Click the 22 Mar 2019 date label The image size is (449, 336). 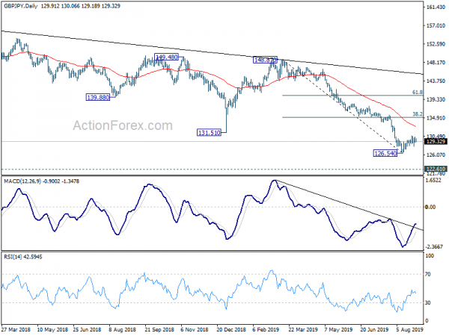tap(303, 329)
